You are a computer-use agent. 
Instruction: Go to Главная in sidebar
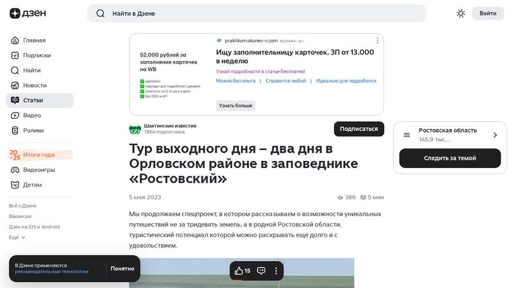coord(33,40)
